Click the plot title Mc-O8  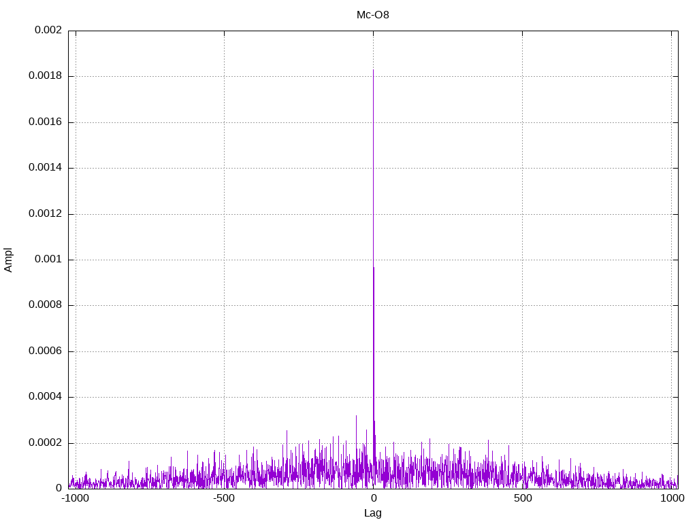pyautogui.click(x=373, y=14)
